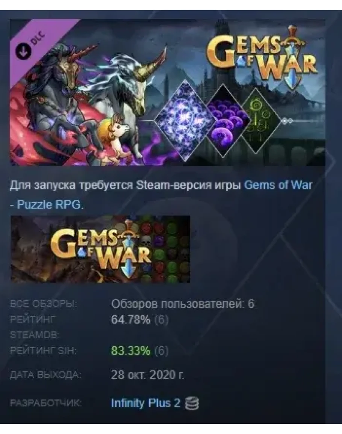Click the 64.78% SteamDB rating value
Image resolution: width=342 pixels, height=434 pixels.
tap(131, 320)
